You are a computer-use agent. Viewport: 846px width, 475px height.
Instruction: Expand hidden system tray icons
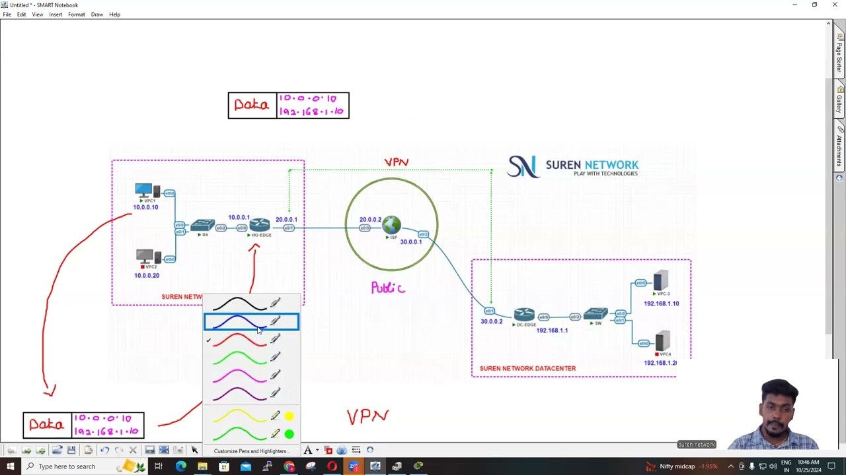pyautogui.click(x=730, y=466)
